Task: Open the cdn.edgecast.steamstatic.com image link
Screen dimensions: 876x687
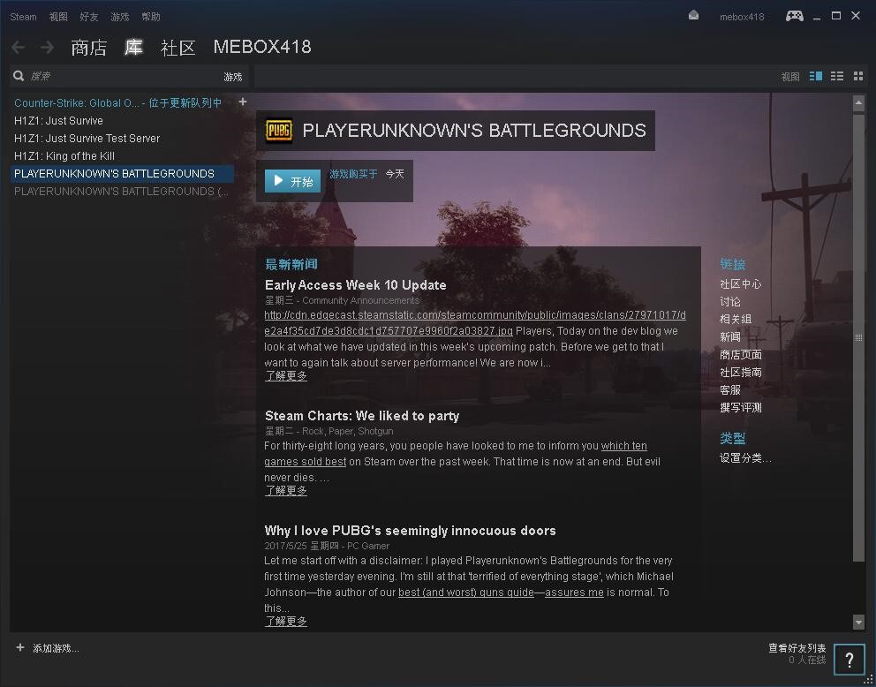Action: pos(475,323)
